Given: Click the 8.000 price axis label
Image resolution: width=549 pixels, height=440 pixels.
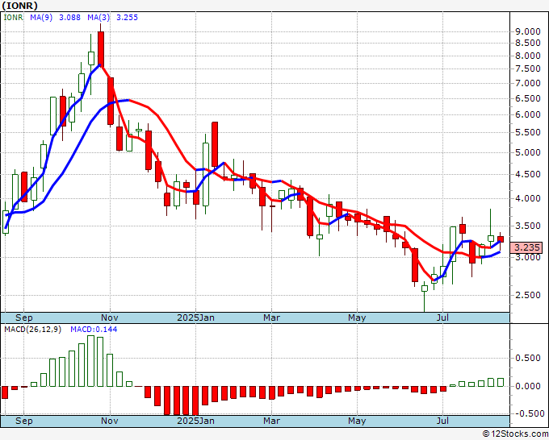Looking at the screenshot, I should tap(528, 56).
